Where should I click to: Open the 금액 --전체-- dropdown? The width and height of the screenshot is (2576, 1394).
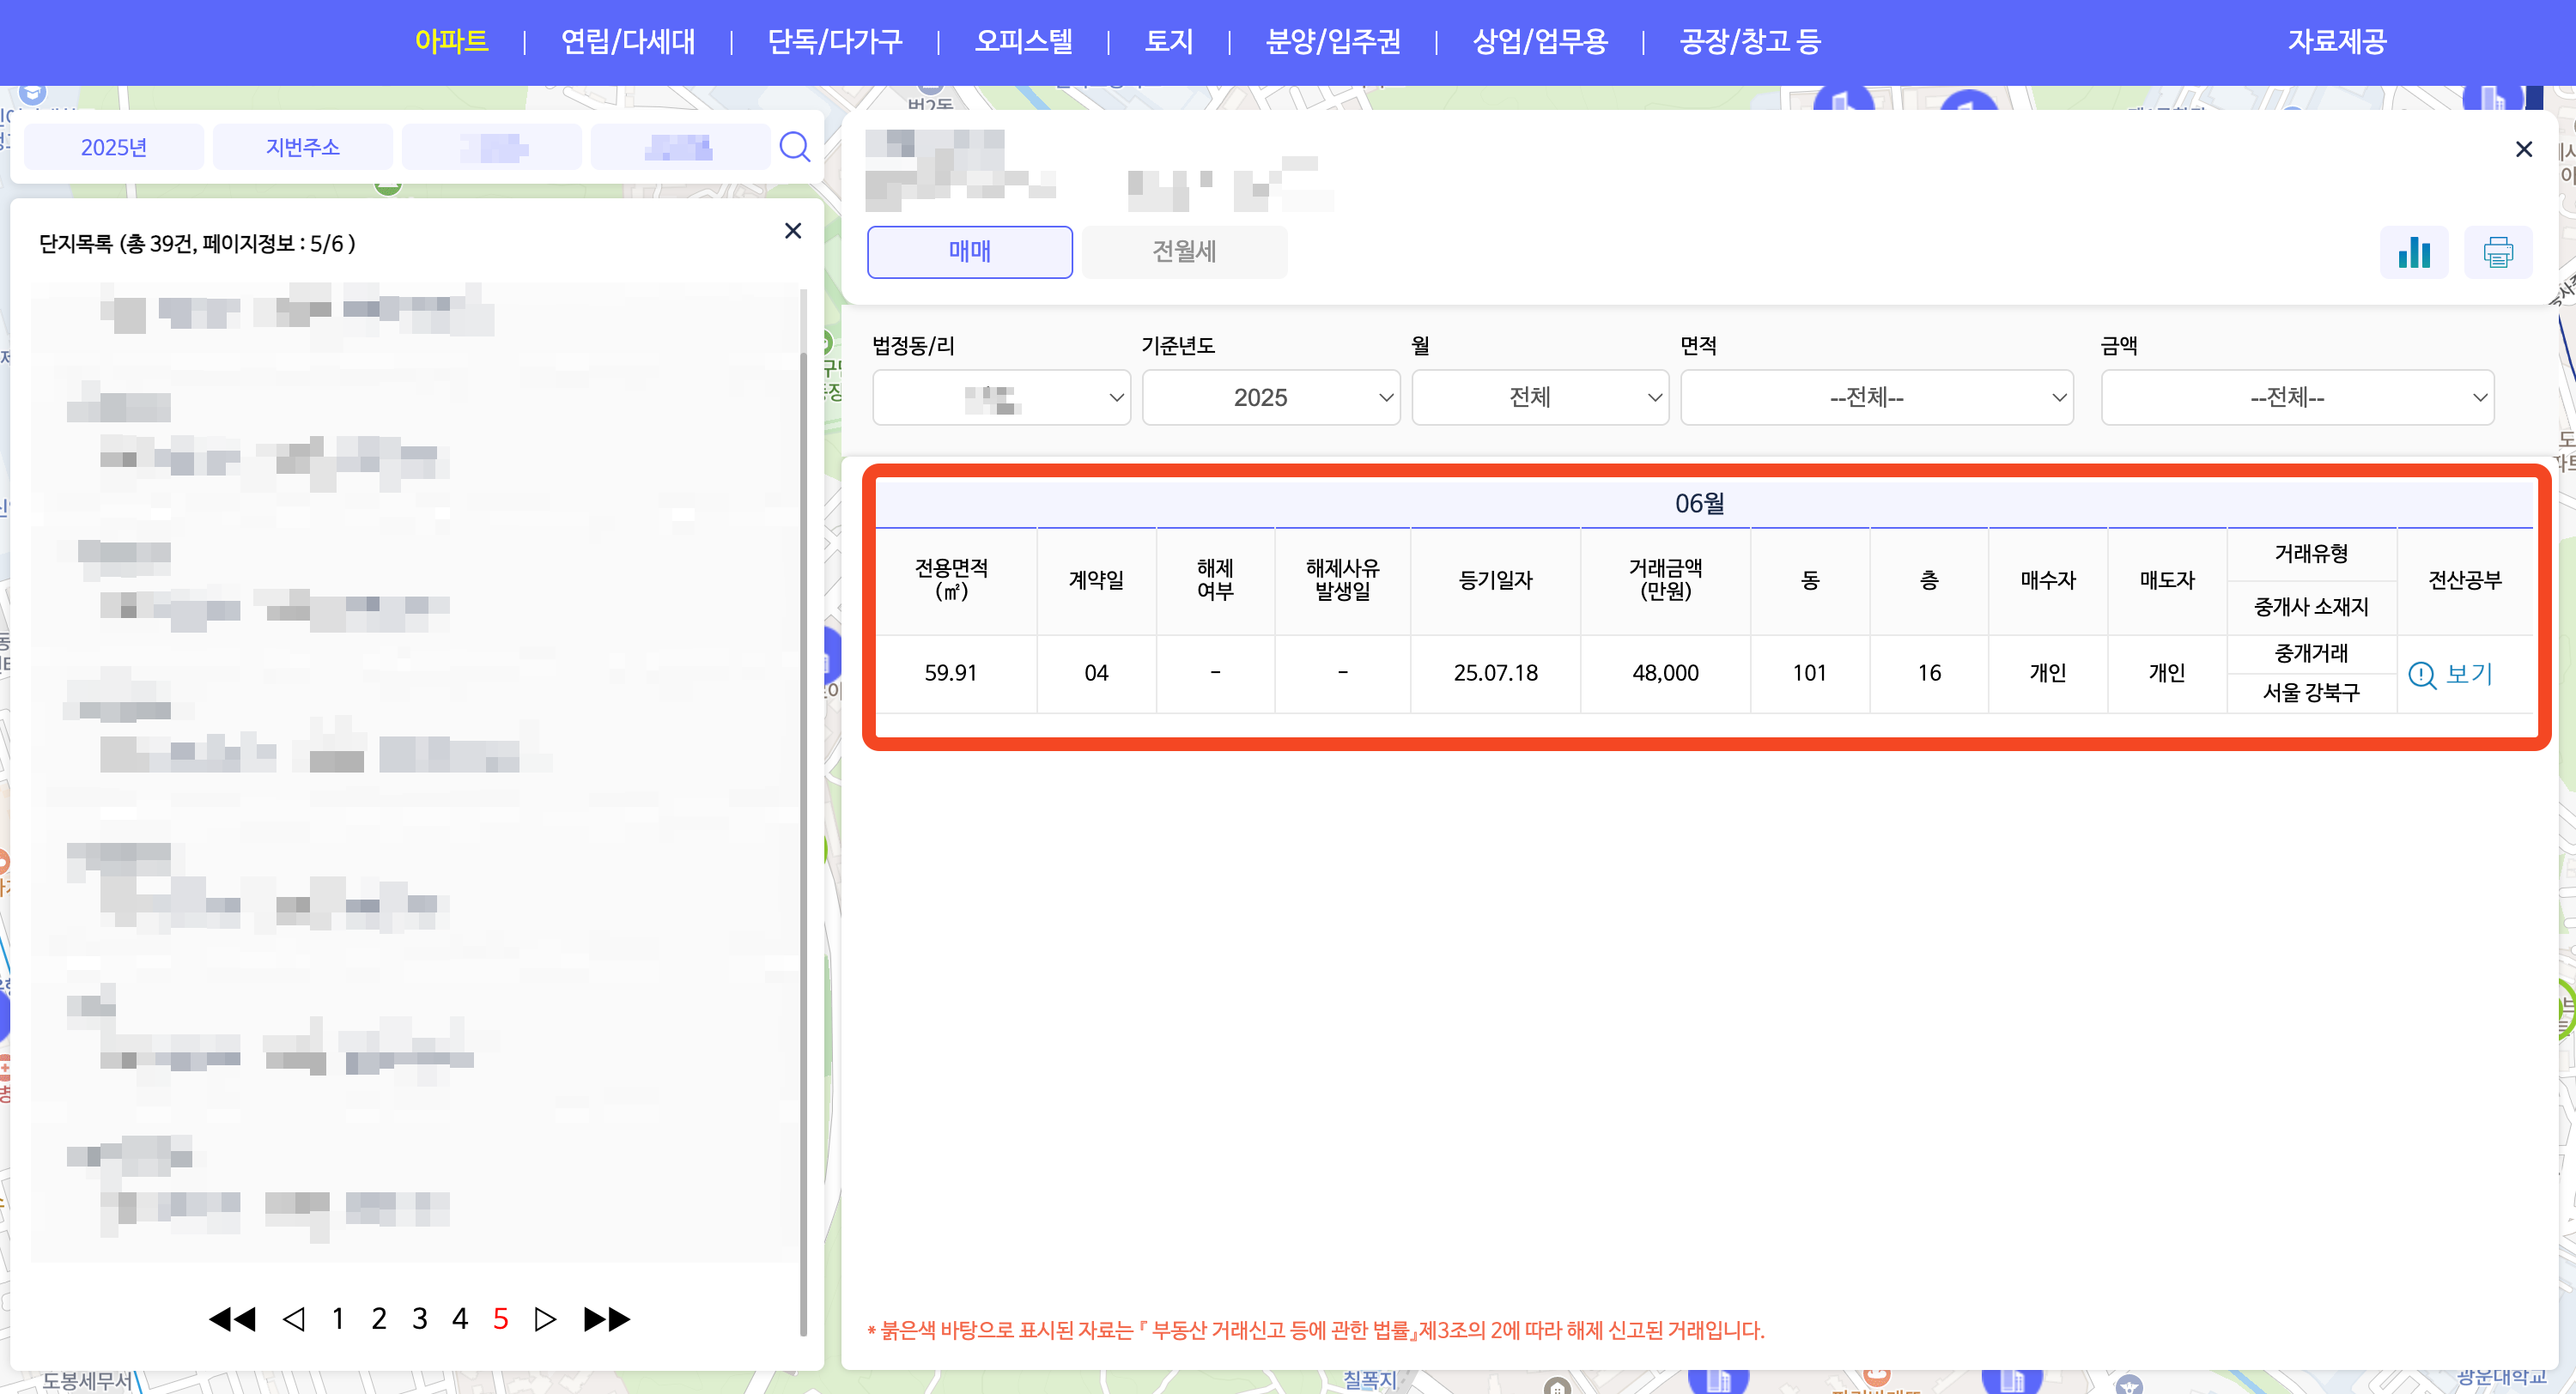point(2297,398)
